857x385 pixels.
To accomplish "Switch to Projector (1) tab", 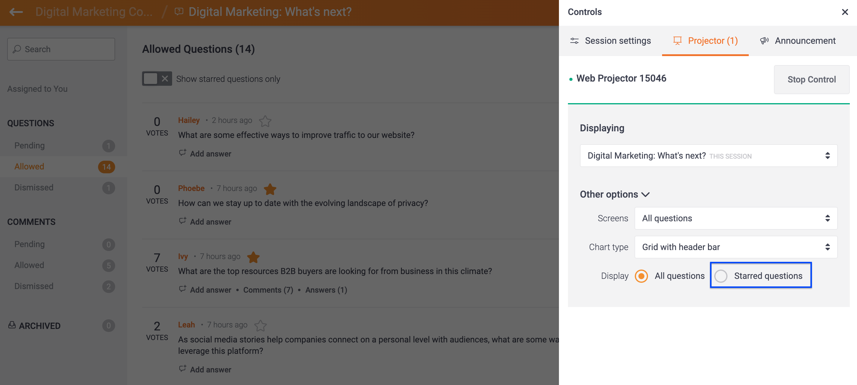I will [x=705, y=41].
